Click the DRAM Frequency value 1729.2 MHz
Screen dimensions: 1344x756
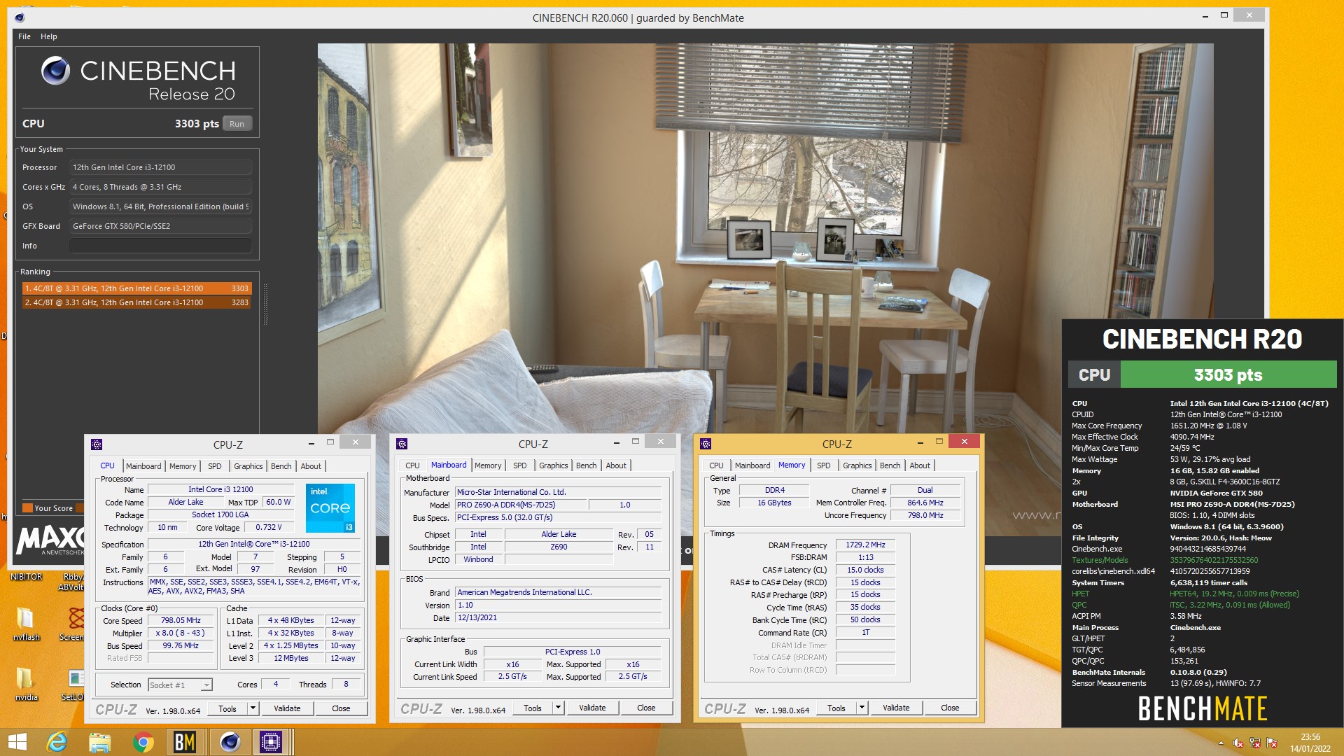[865, 545]
